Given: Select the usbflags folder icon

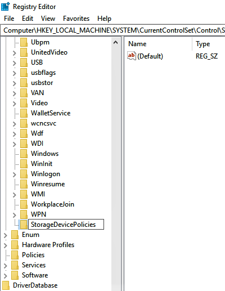Looking at the screenshot, I should click(24, 73).
